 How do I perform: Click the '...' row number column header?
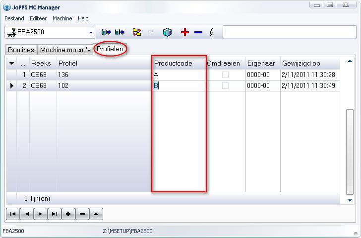tap(23, 64)
